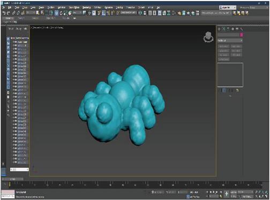Image resolution: width=270 pixels, height=200 pixels.
Task: Click the time slider handle above the trackbar
Action: (12, 179)
